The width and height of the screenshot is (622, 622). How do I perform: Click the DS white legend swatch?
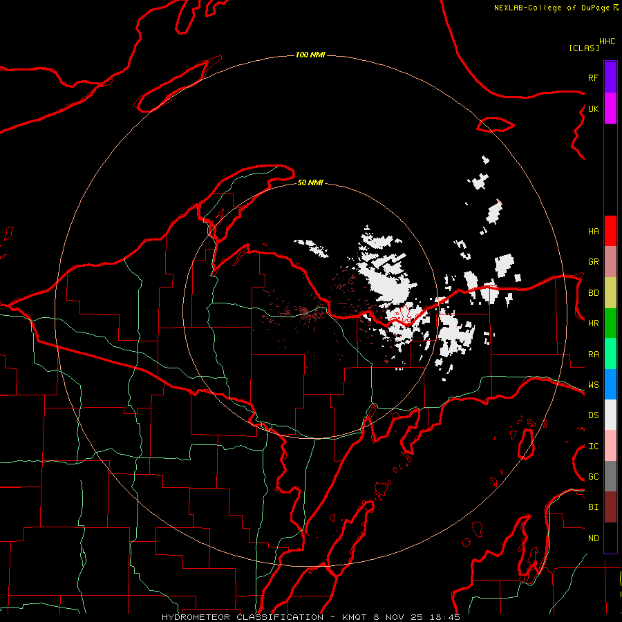[610, 415]
